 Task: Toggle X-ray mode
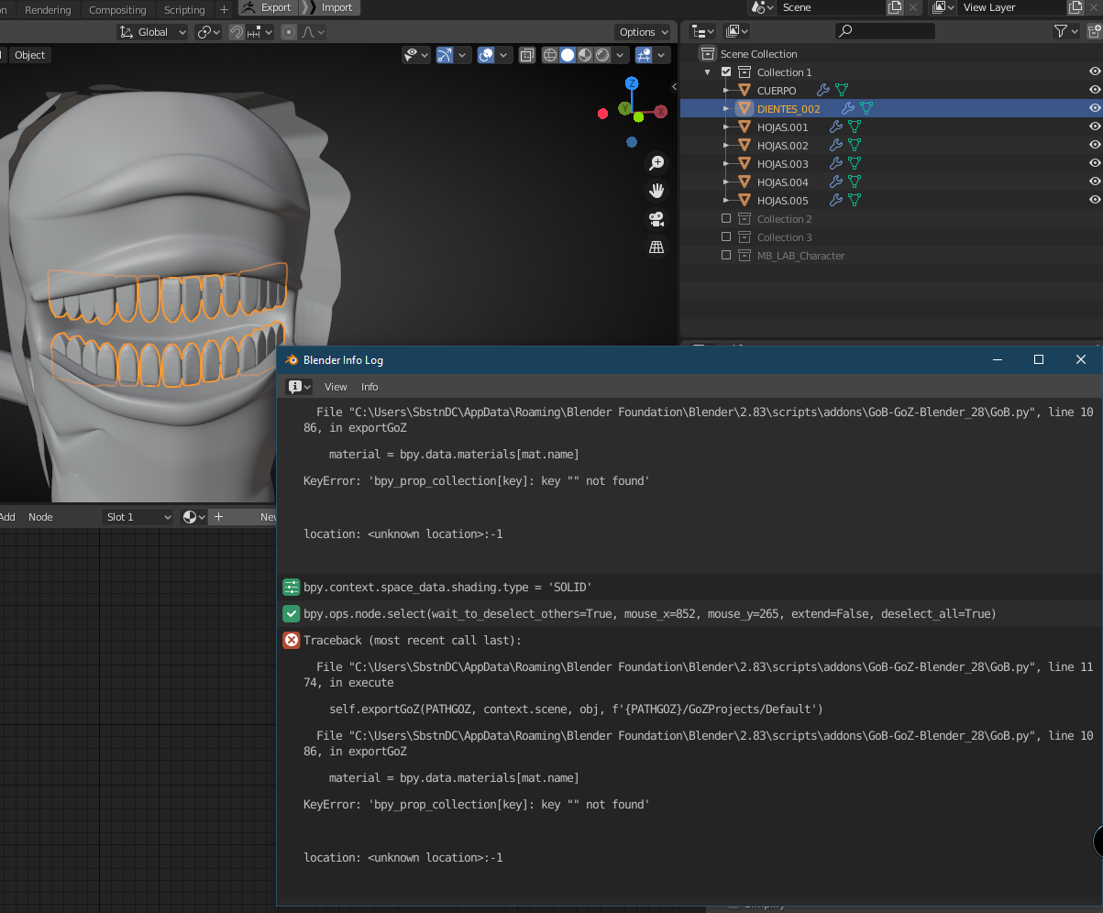527,55
